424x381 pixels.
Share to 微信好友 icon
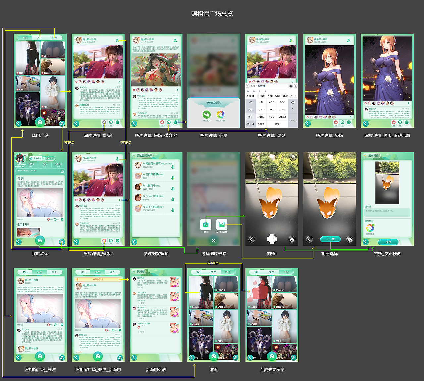[207, 115]
